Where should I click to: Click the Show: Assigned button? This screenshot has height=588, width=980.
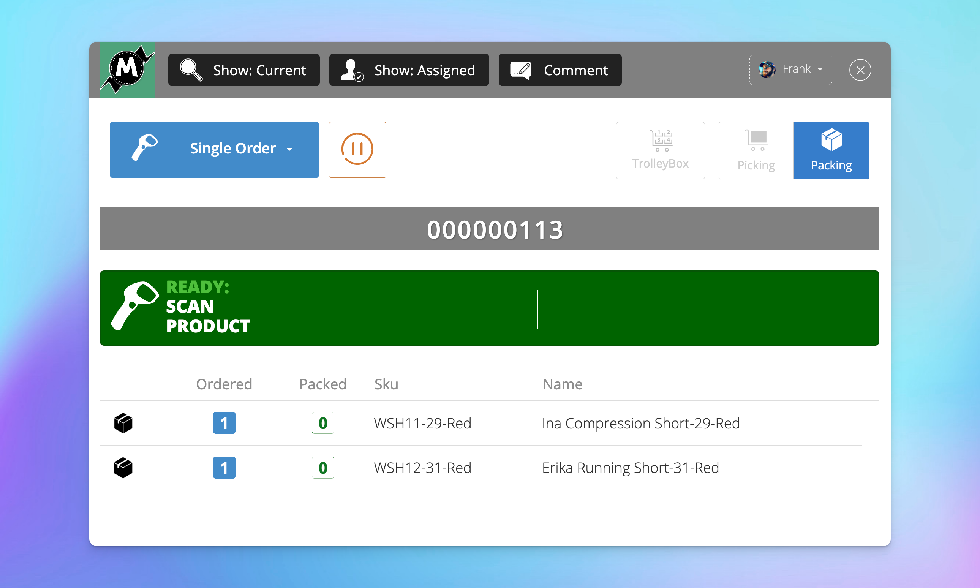click(x=409, y=70)
